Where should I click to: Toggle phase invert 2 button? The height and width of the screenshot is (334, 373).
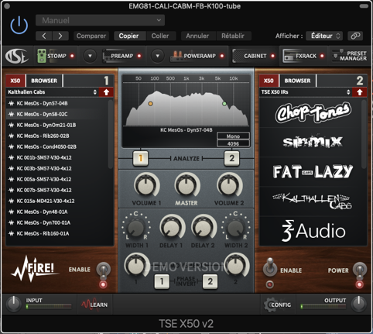click(210, 281)
